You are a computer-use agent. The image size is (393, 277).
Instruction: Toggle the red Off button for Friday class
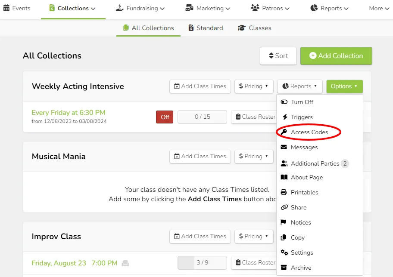pos(165,117)
